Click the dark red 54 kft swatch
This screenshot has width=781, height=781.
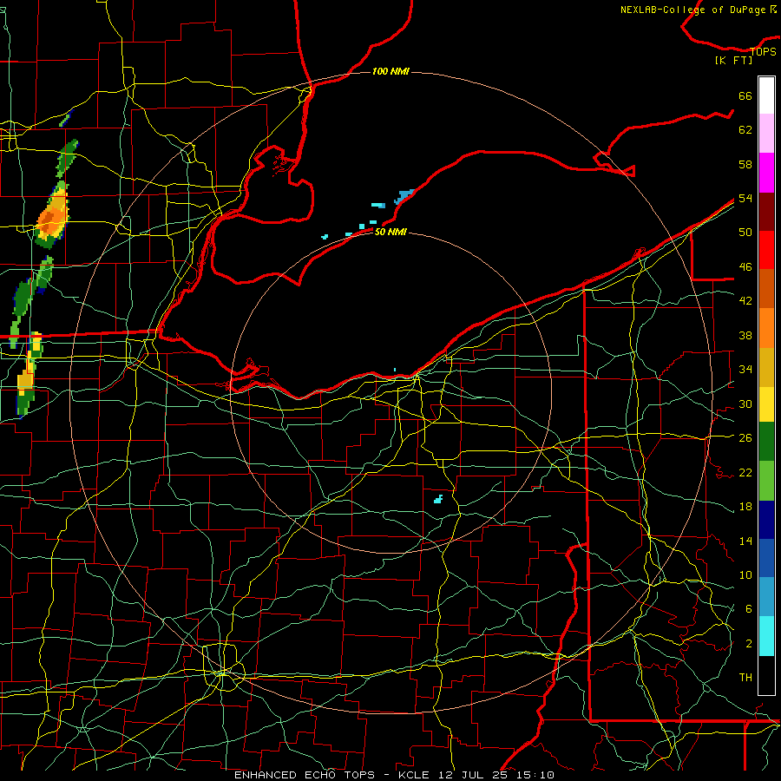[766, 212]
